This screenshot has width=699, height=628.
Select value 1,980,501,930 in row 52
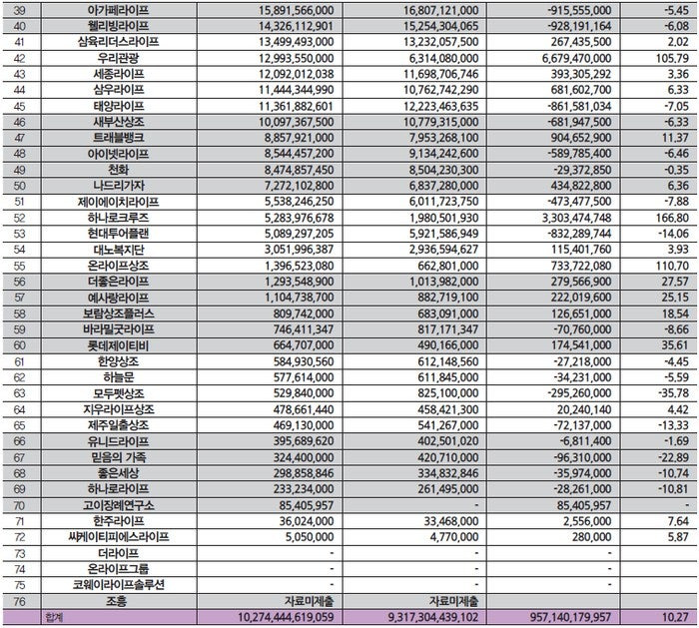click(443, 218)
